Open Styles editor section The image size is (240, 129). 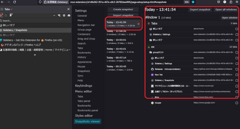[x=84, y=116]
